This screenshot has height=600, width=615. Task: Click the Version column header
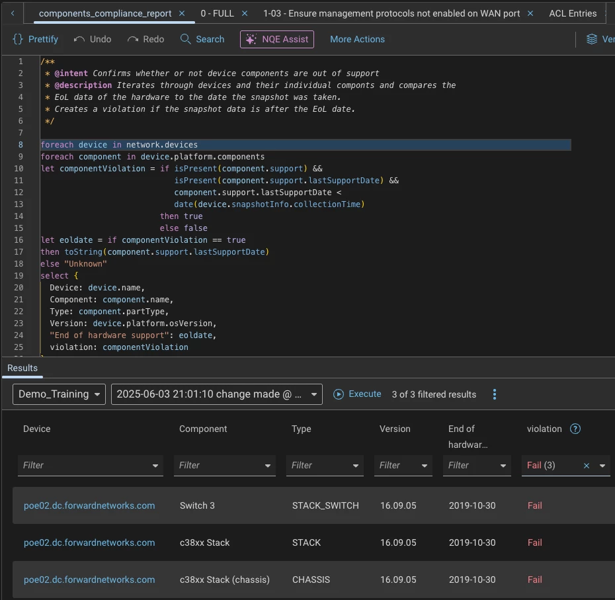click(395, 429)
